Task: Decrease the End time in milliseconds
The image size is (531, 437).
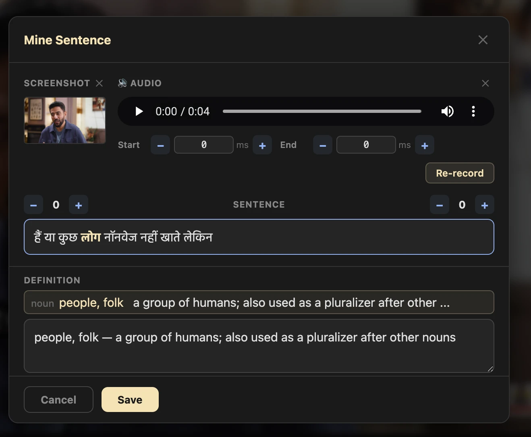Action: [322, 145]
